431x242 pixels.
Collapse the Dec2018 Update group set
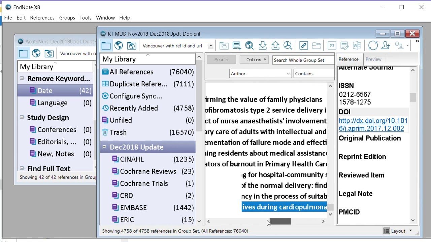(x=104, y=147)
